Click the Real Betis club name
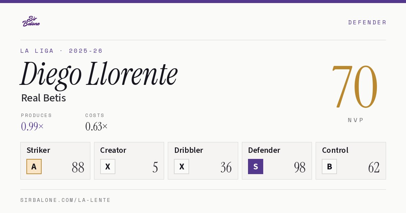Screen dimensions: 406x213 (x=43, y=98)
